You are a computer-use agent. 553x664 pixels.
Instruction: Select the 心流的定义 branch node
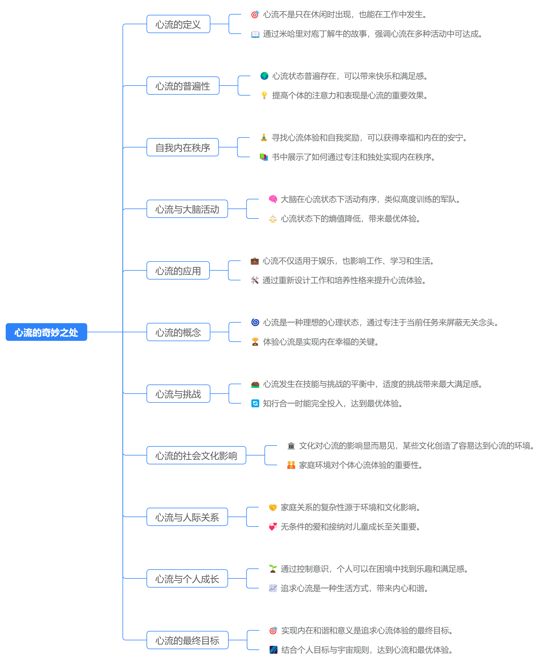(x=178, y=24)
